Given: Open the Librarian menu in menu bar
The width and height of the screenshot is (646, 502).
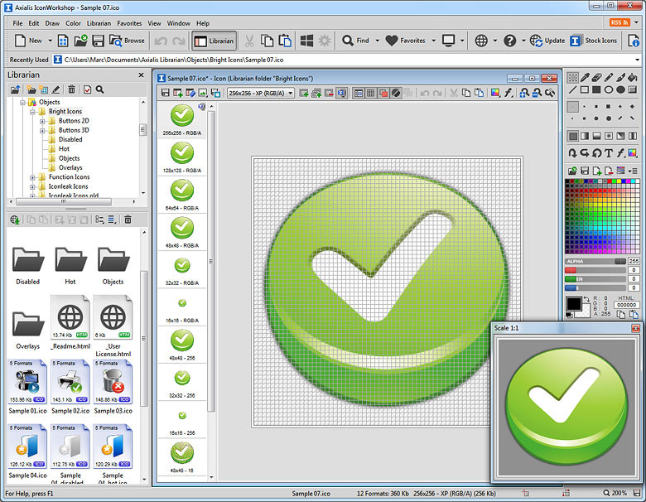Looking at the screenshot, I should click(99, 23).
